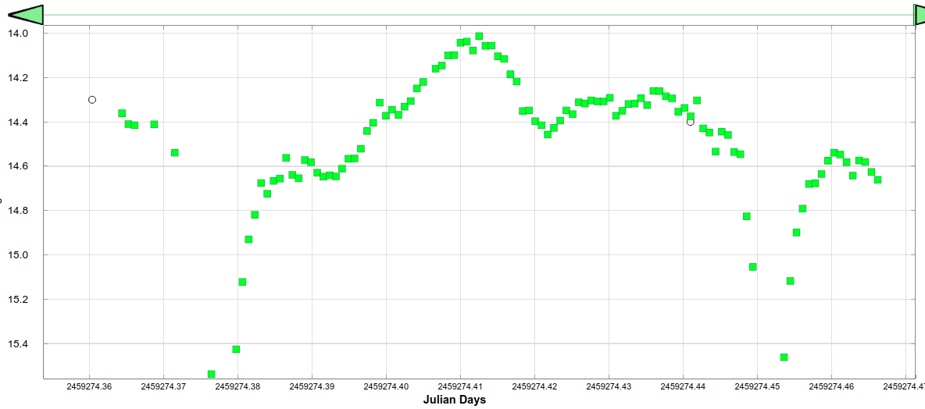
Task: Click the 14.0 y-axis tick label
Action: pos(18,34)
